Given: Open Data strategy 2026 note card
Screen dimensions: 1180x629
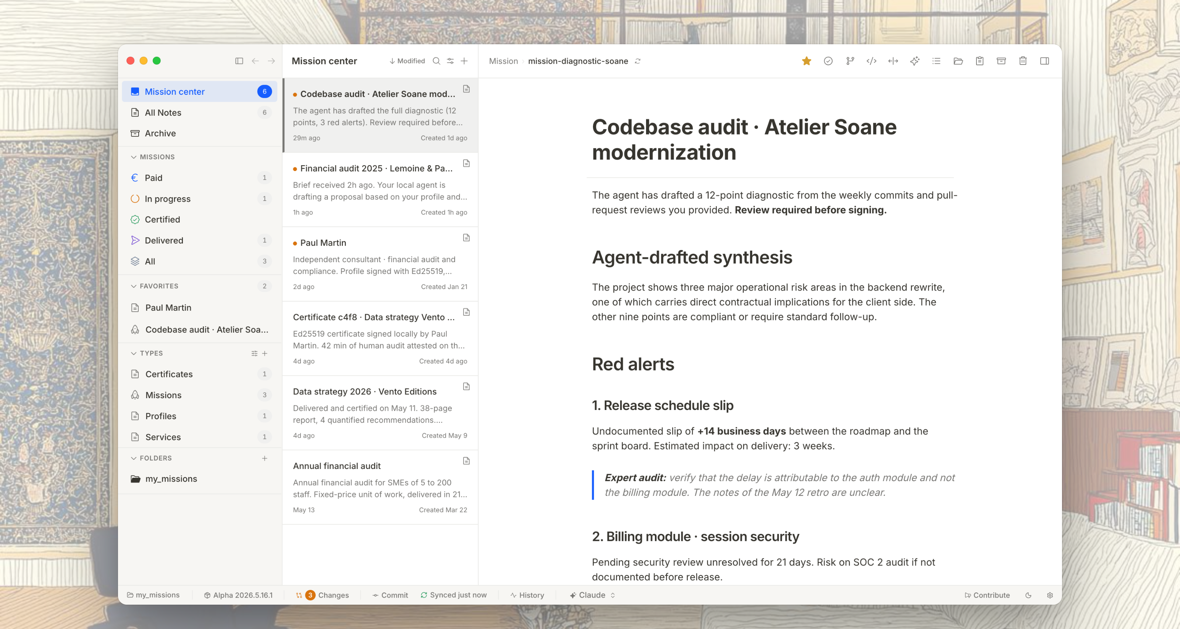Looking at the screenshot, I should point(380,413).
